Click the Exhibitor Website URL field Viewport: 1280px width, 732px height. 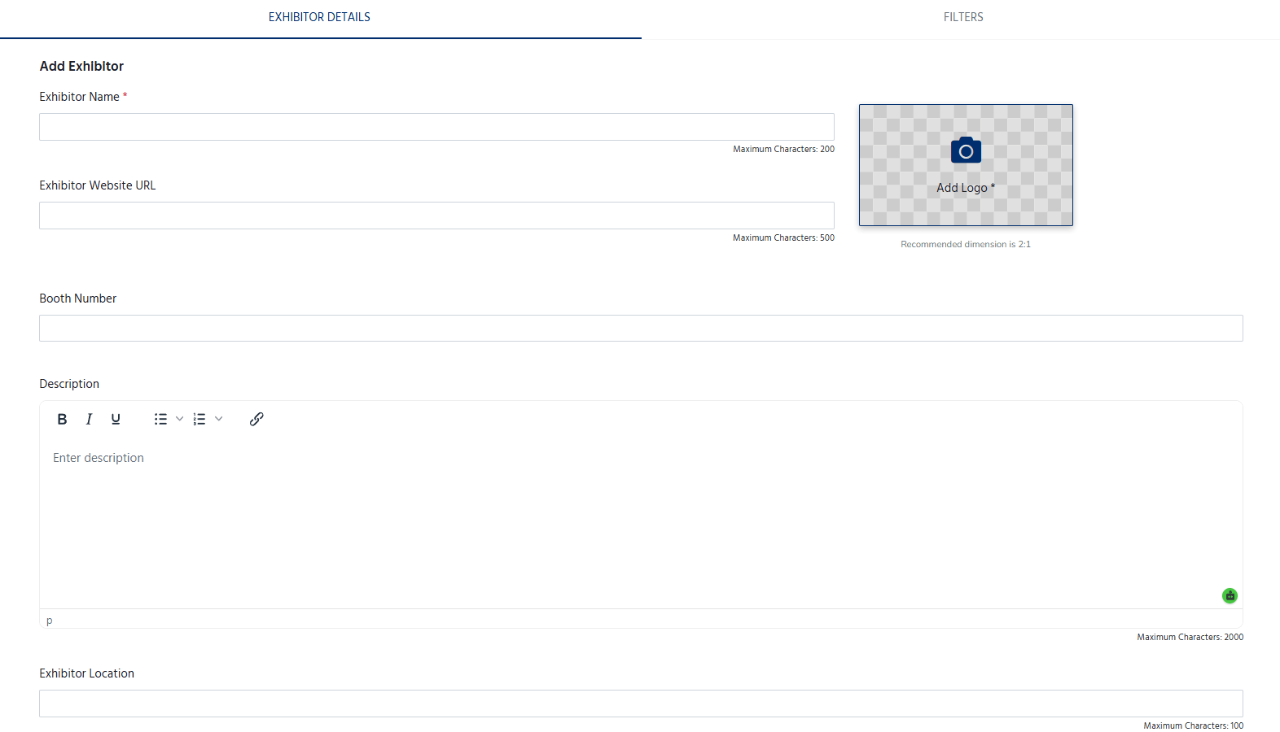tap(436, 216)
